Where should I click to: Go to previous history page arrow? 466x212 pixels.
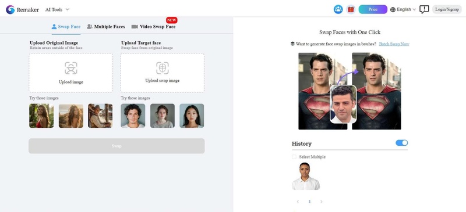(x=298, y=202)
